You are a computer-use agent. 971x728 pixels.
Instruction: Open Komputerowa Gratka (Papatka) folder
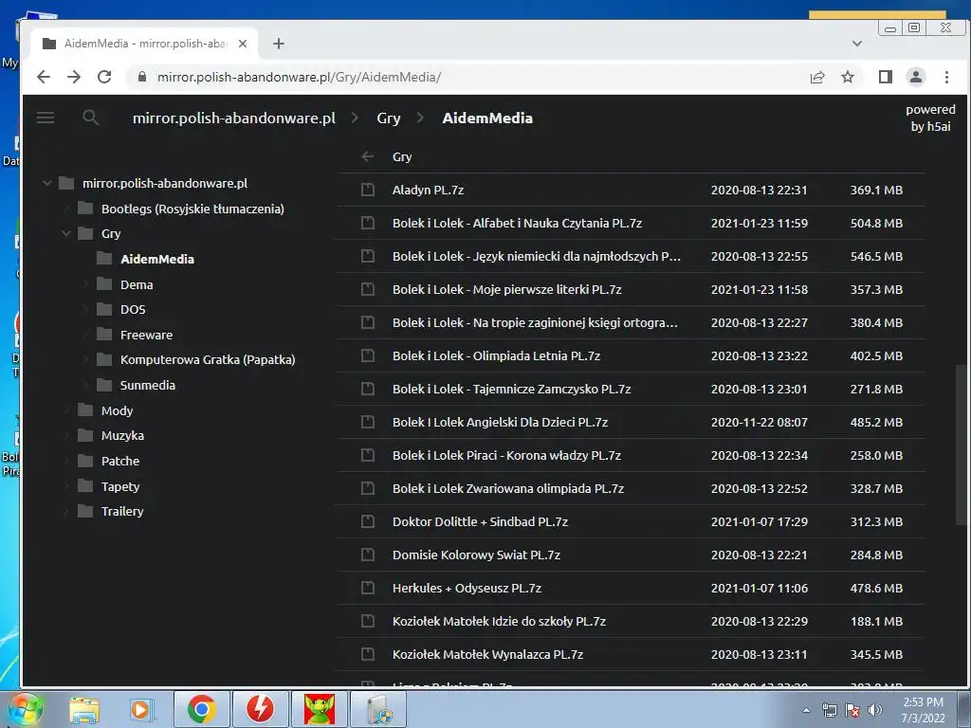pos(208,359)
